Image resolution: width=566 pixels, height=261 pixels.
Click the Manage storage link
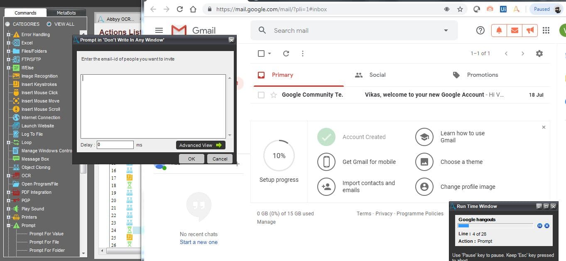click(x=266, y=222)
